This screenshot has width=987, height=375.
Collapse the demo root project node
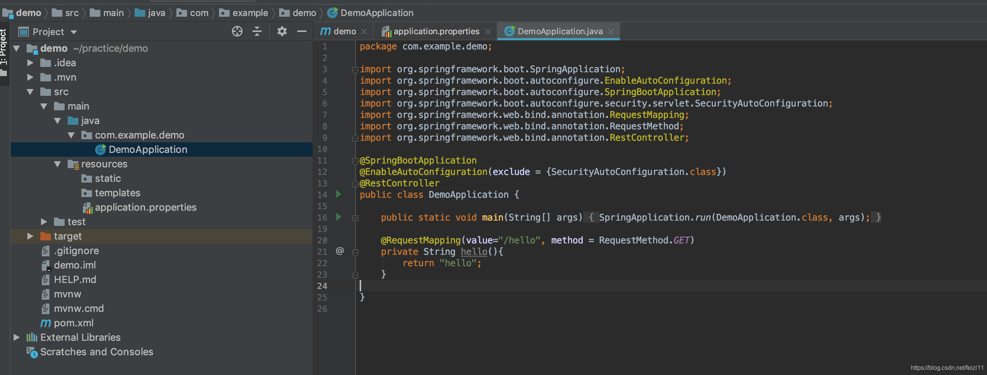[x=16, y=48]
